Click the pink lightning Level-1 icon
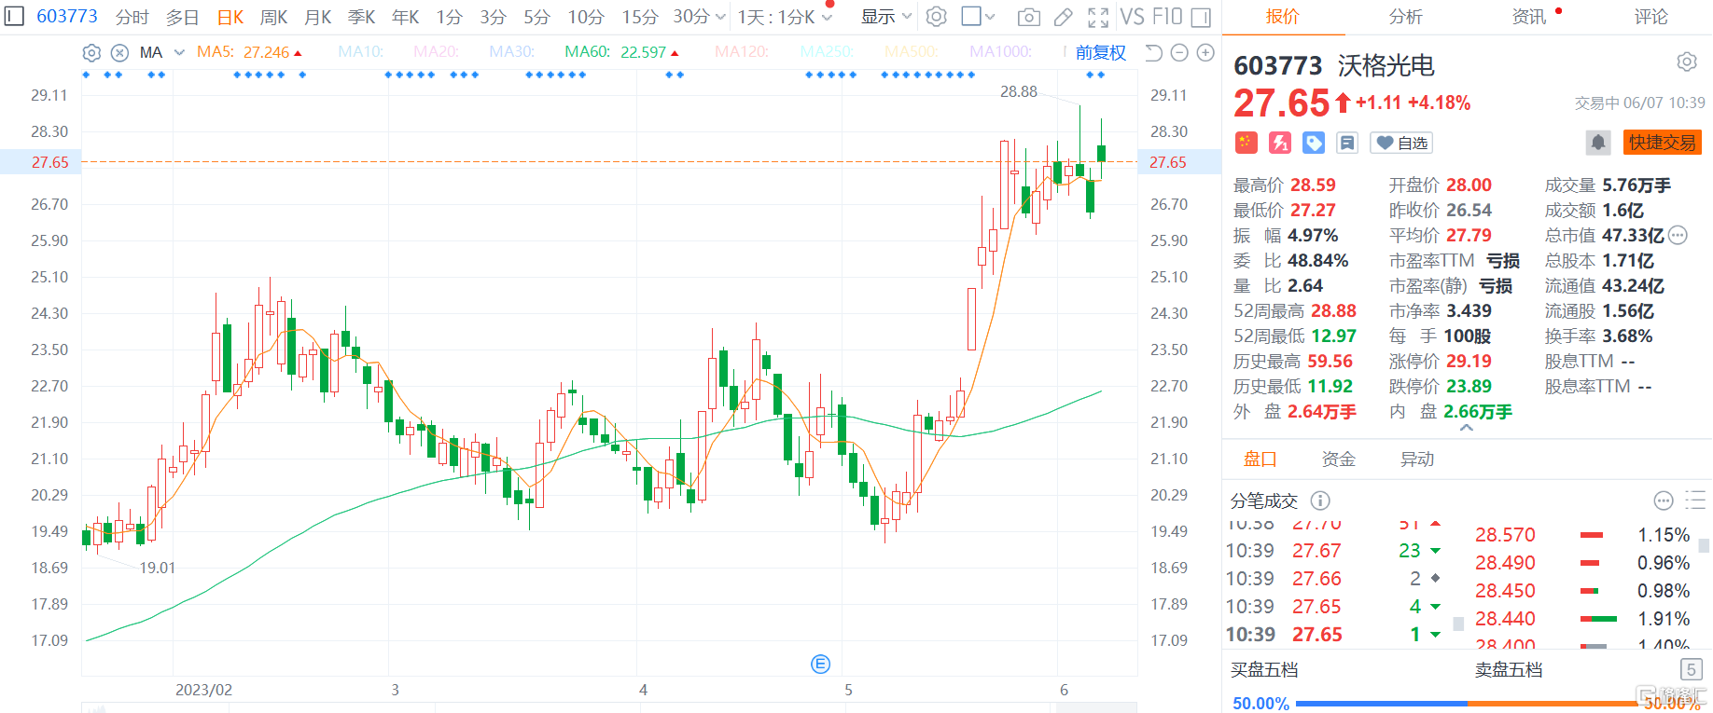The width and height of the screenshot is (1713, 713). click(1280, 143)
